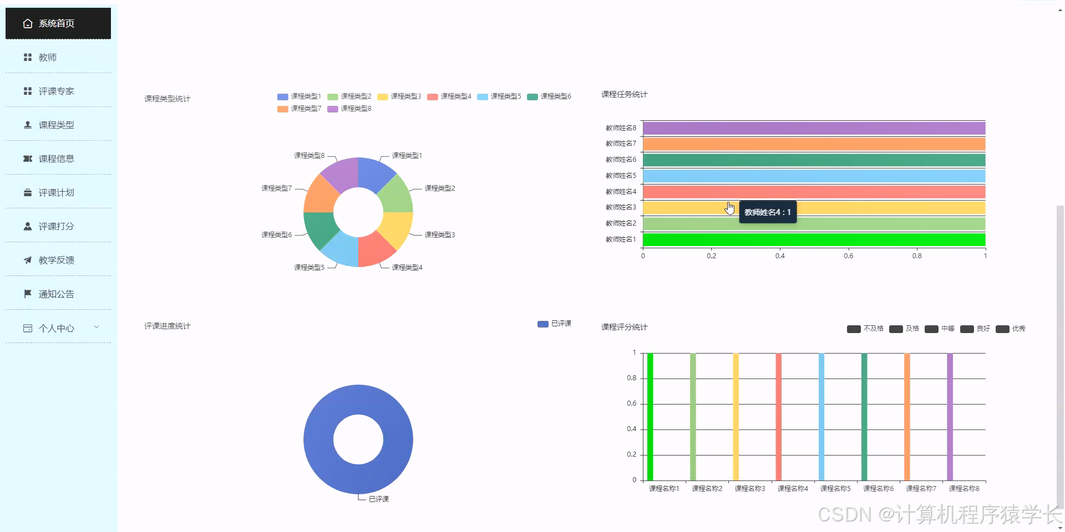Click the user icon beside 评课打分

pyautogui.click(x=28, y=226)
